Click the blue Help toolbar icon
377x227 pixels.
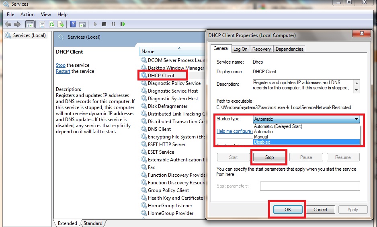[73, 24]
